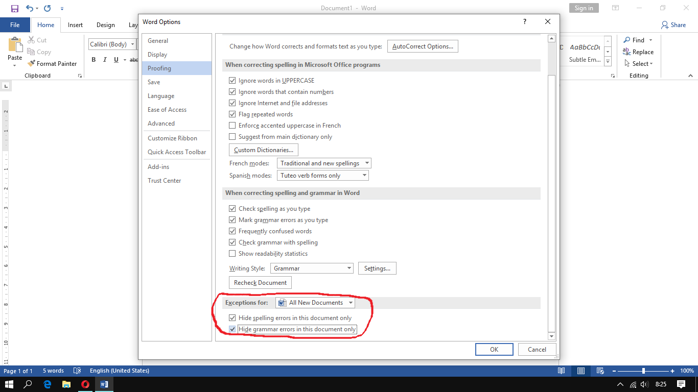Switch to the Insert ribbon tab
This screenshot has height=392, width=698.
pyautogui.click(x=75, y=25)
